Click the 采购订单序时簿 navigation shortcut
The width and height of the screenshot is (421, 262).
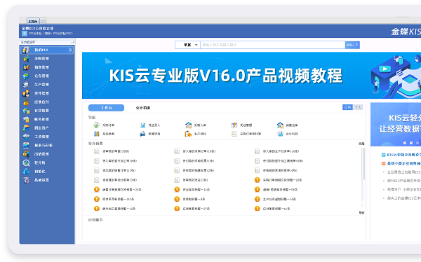coord(246,134)
